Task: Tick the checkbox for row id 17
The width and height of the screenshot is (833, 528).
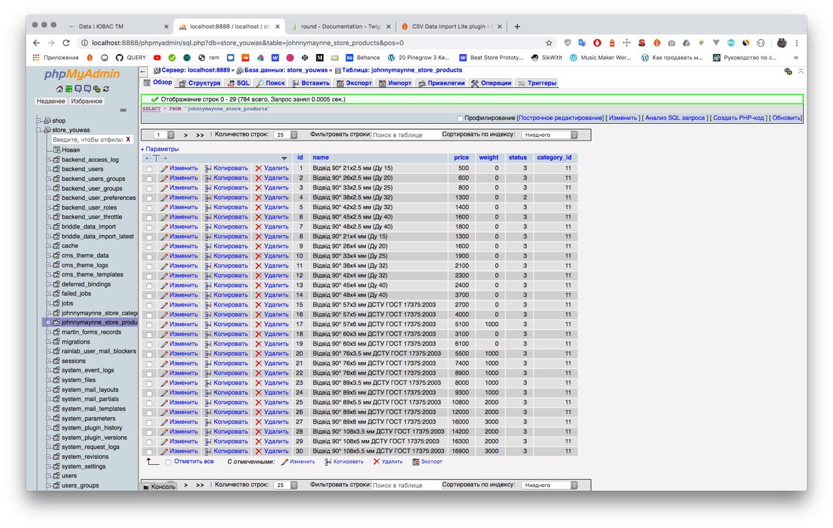Action: coord(149,325)
